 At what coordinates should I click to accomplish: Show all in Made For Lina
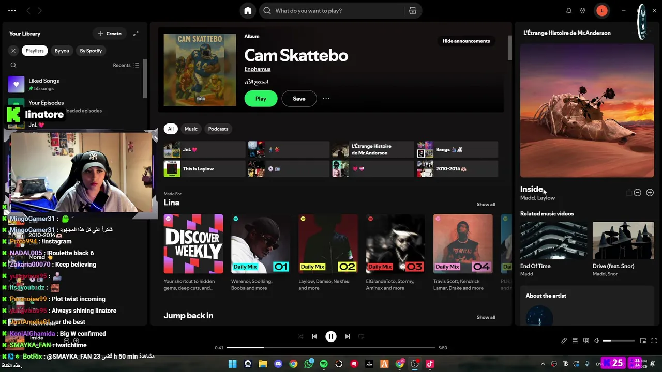pyautogui.click(x=486, y=205)
